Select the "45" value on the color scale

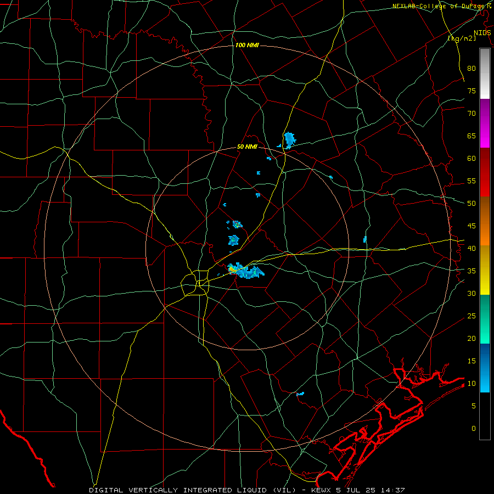click(x=471, y=226)
